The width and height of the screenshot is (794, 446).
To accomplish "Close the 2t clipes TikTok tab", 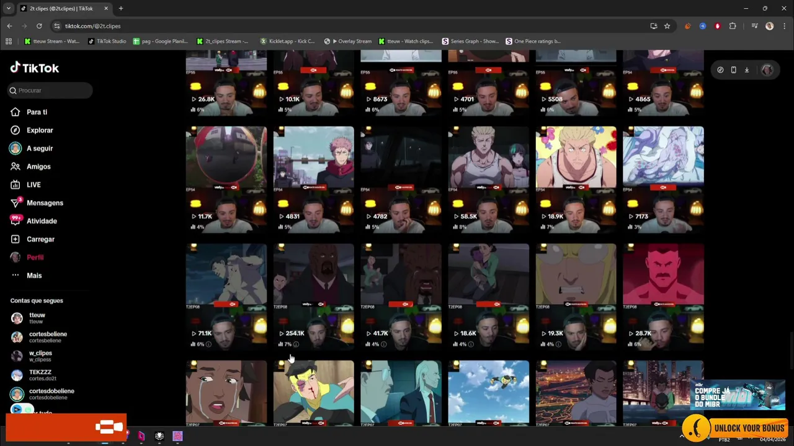I will click(x=106, y=9).
